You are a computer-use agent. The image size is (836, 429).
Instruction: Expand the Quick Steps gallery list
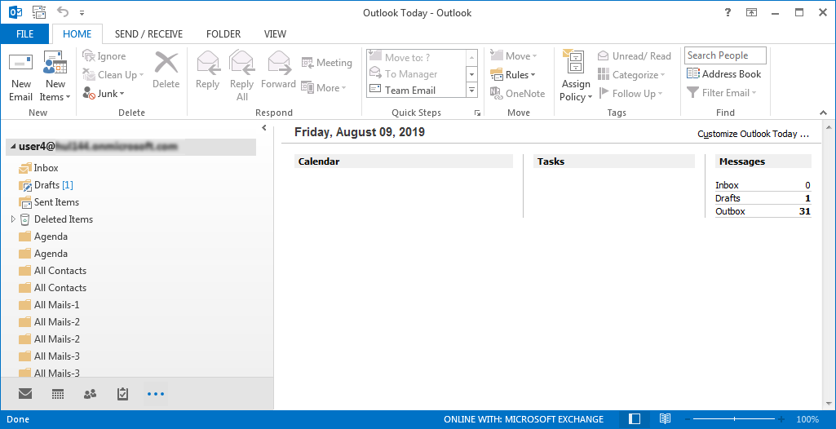[472, 91]
